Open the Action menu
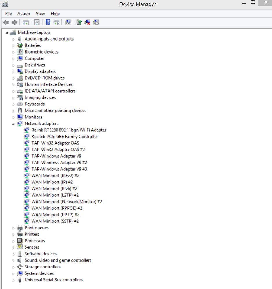Viewport: 272px width, 289px height. pyautogui.click(x=23, y=13)
